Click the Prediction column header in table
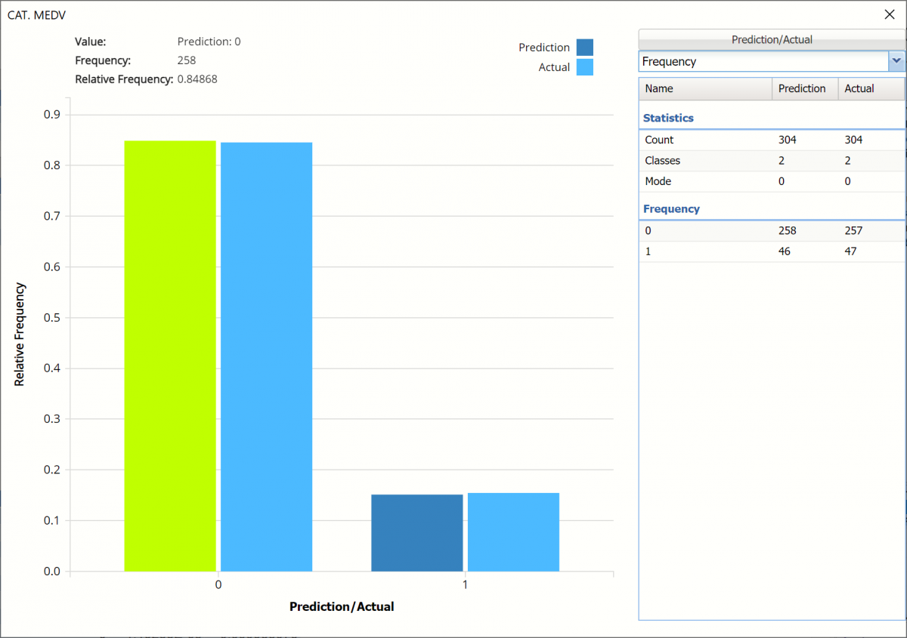Image resolution: width=907 pixels, height=638 pixels. point(804,88)
